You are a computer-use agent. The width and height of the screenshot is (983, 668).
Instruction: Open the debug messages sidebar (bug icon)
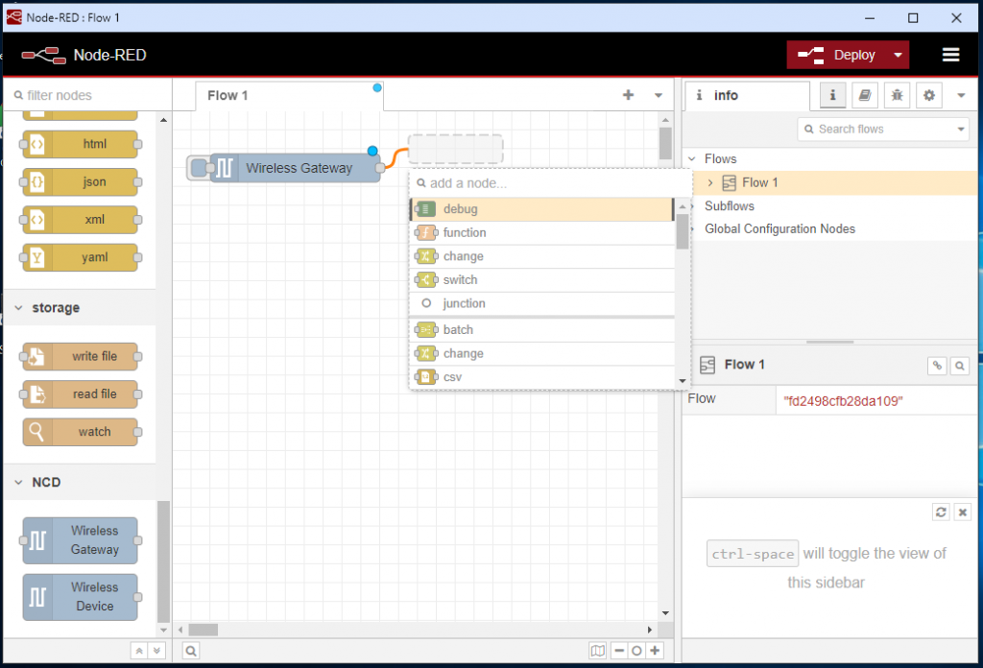pyautogui.click(x=895, y=95)
